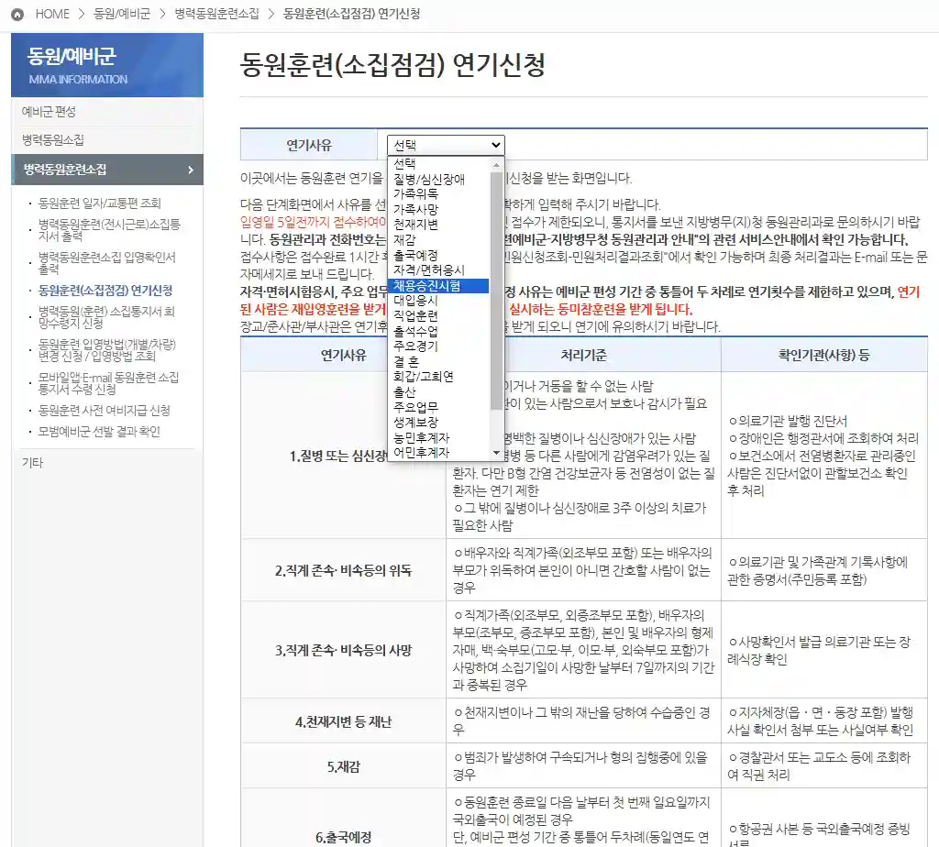Click table row 4.천재지변 등 재난
The width and height of the screenshot is (939, 847).
coord(584,720)
